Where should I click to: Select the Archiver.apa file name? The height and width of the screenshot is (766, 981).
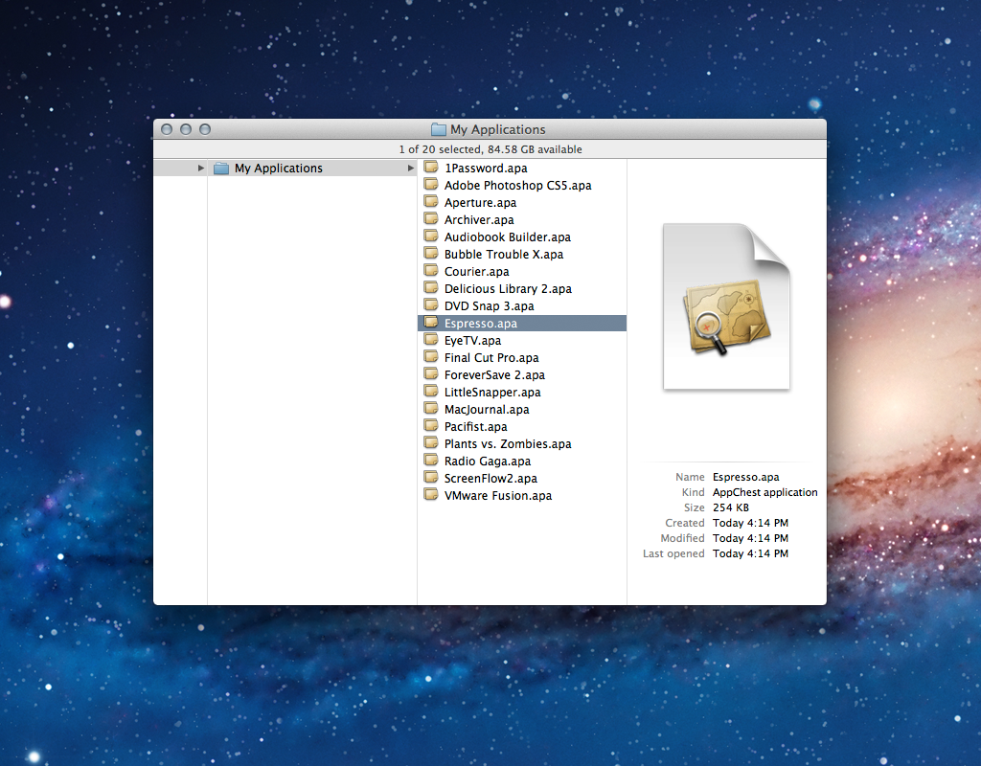point(479,220)
